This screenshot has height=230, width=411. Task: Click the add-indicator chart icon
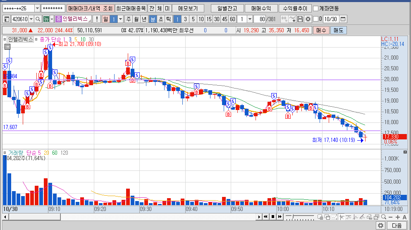[x=292, y=19]
